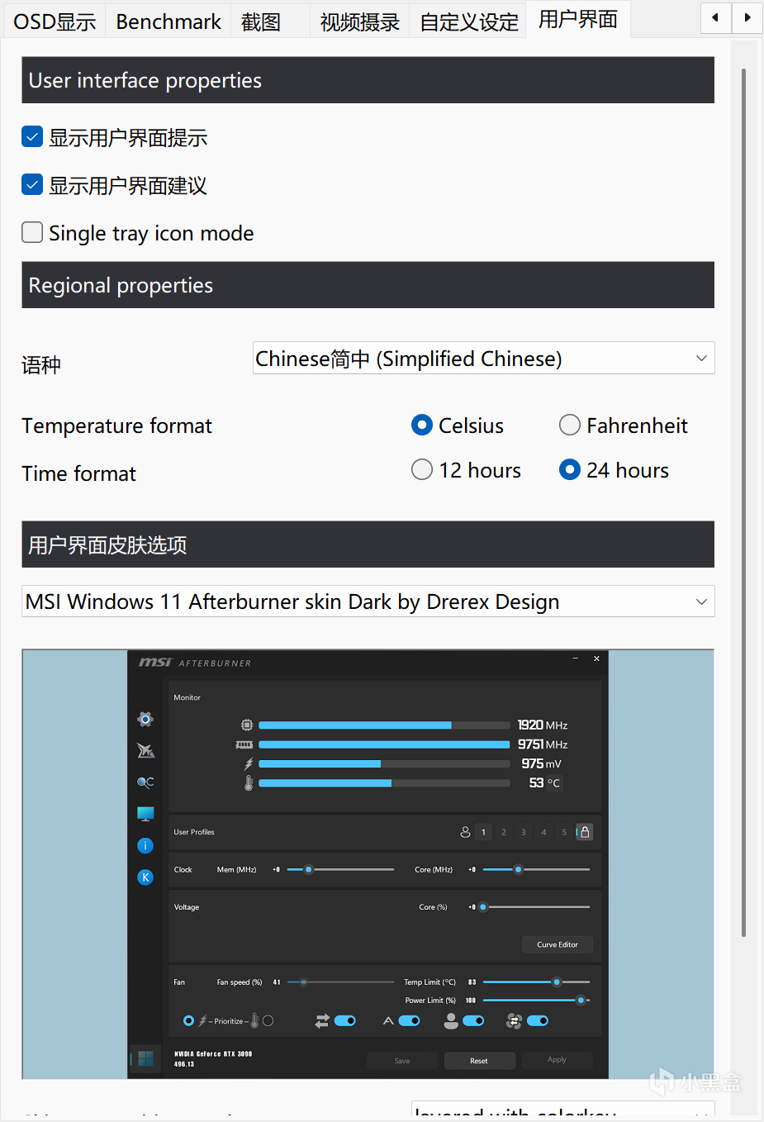Switch to the Benchmark tab
764x1122 pixels.
tap(168, 21)
